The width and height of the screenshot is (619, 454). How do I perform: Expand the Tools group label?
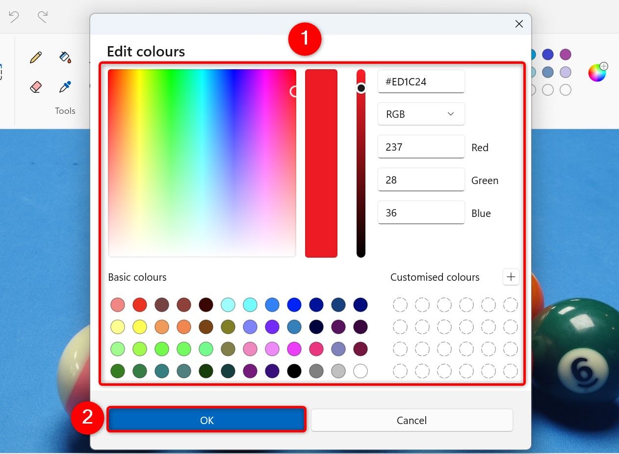65,110
